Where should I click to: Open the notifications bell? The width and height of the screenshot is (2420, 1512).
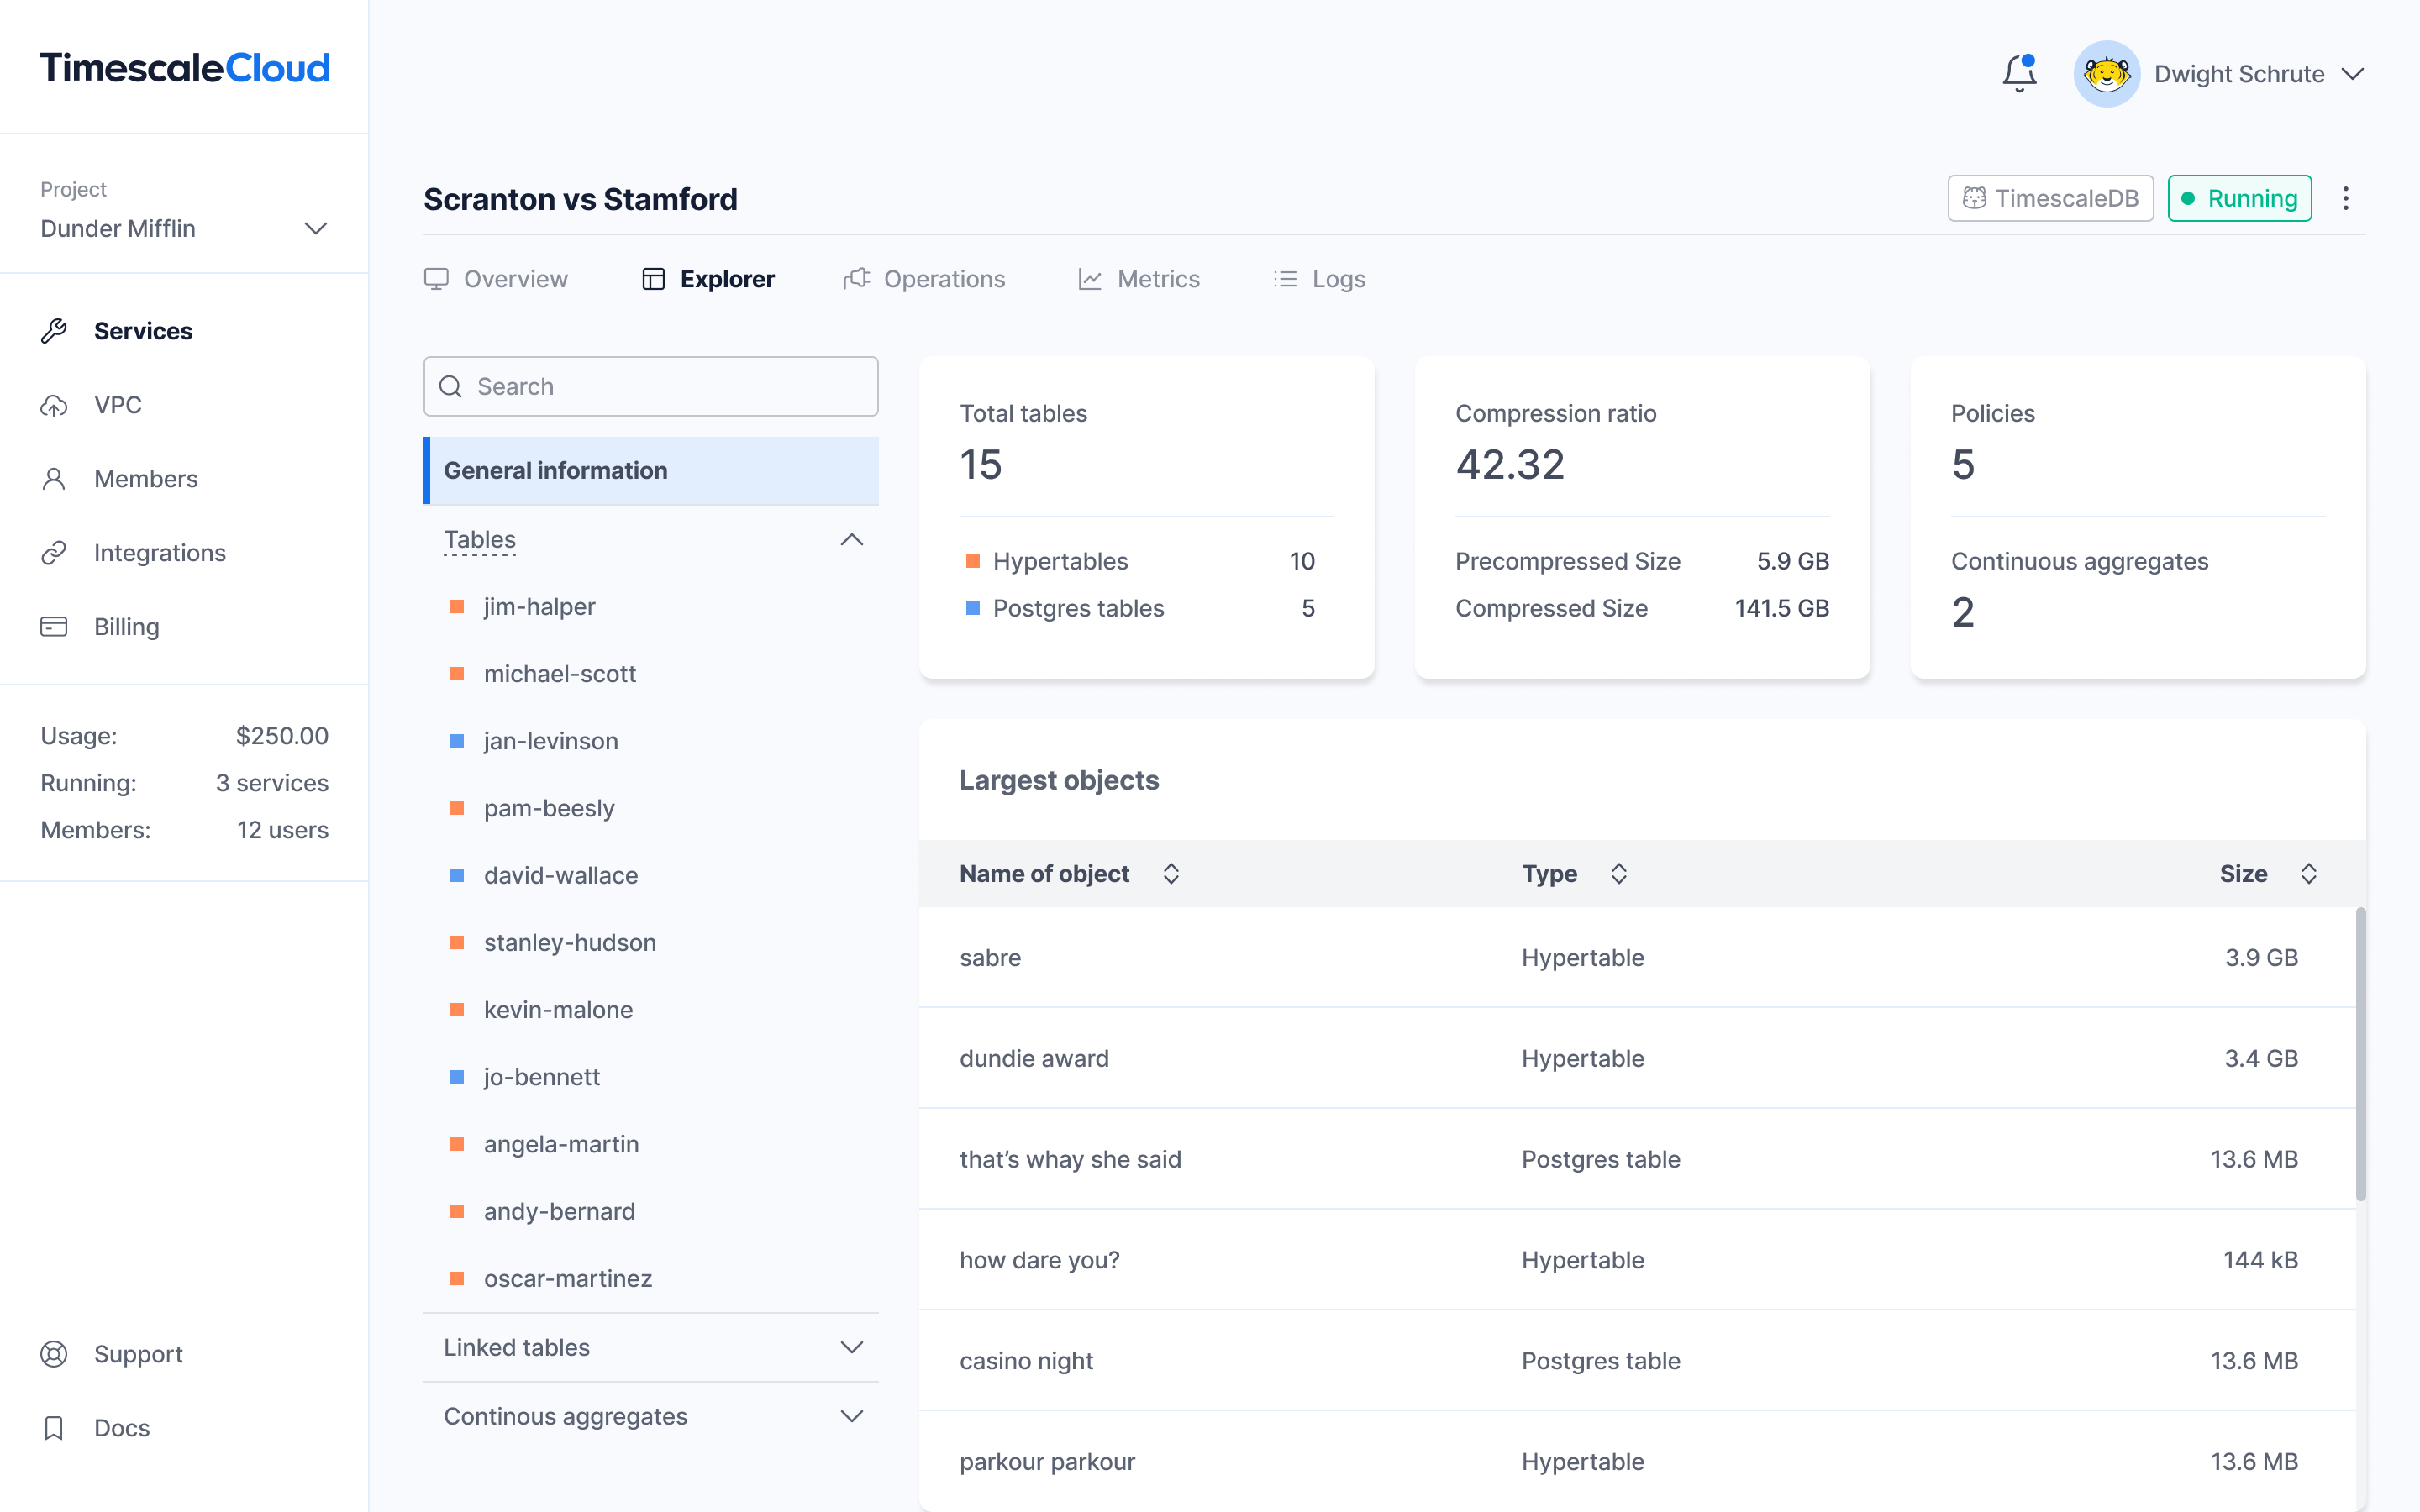(x=2019, y=74)
